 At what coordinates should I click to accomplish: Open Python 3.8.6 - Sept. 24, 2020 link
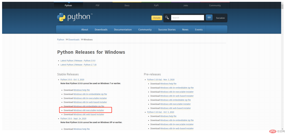(x=73, y=119)
